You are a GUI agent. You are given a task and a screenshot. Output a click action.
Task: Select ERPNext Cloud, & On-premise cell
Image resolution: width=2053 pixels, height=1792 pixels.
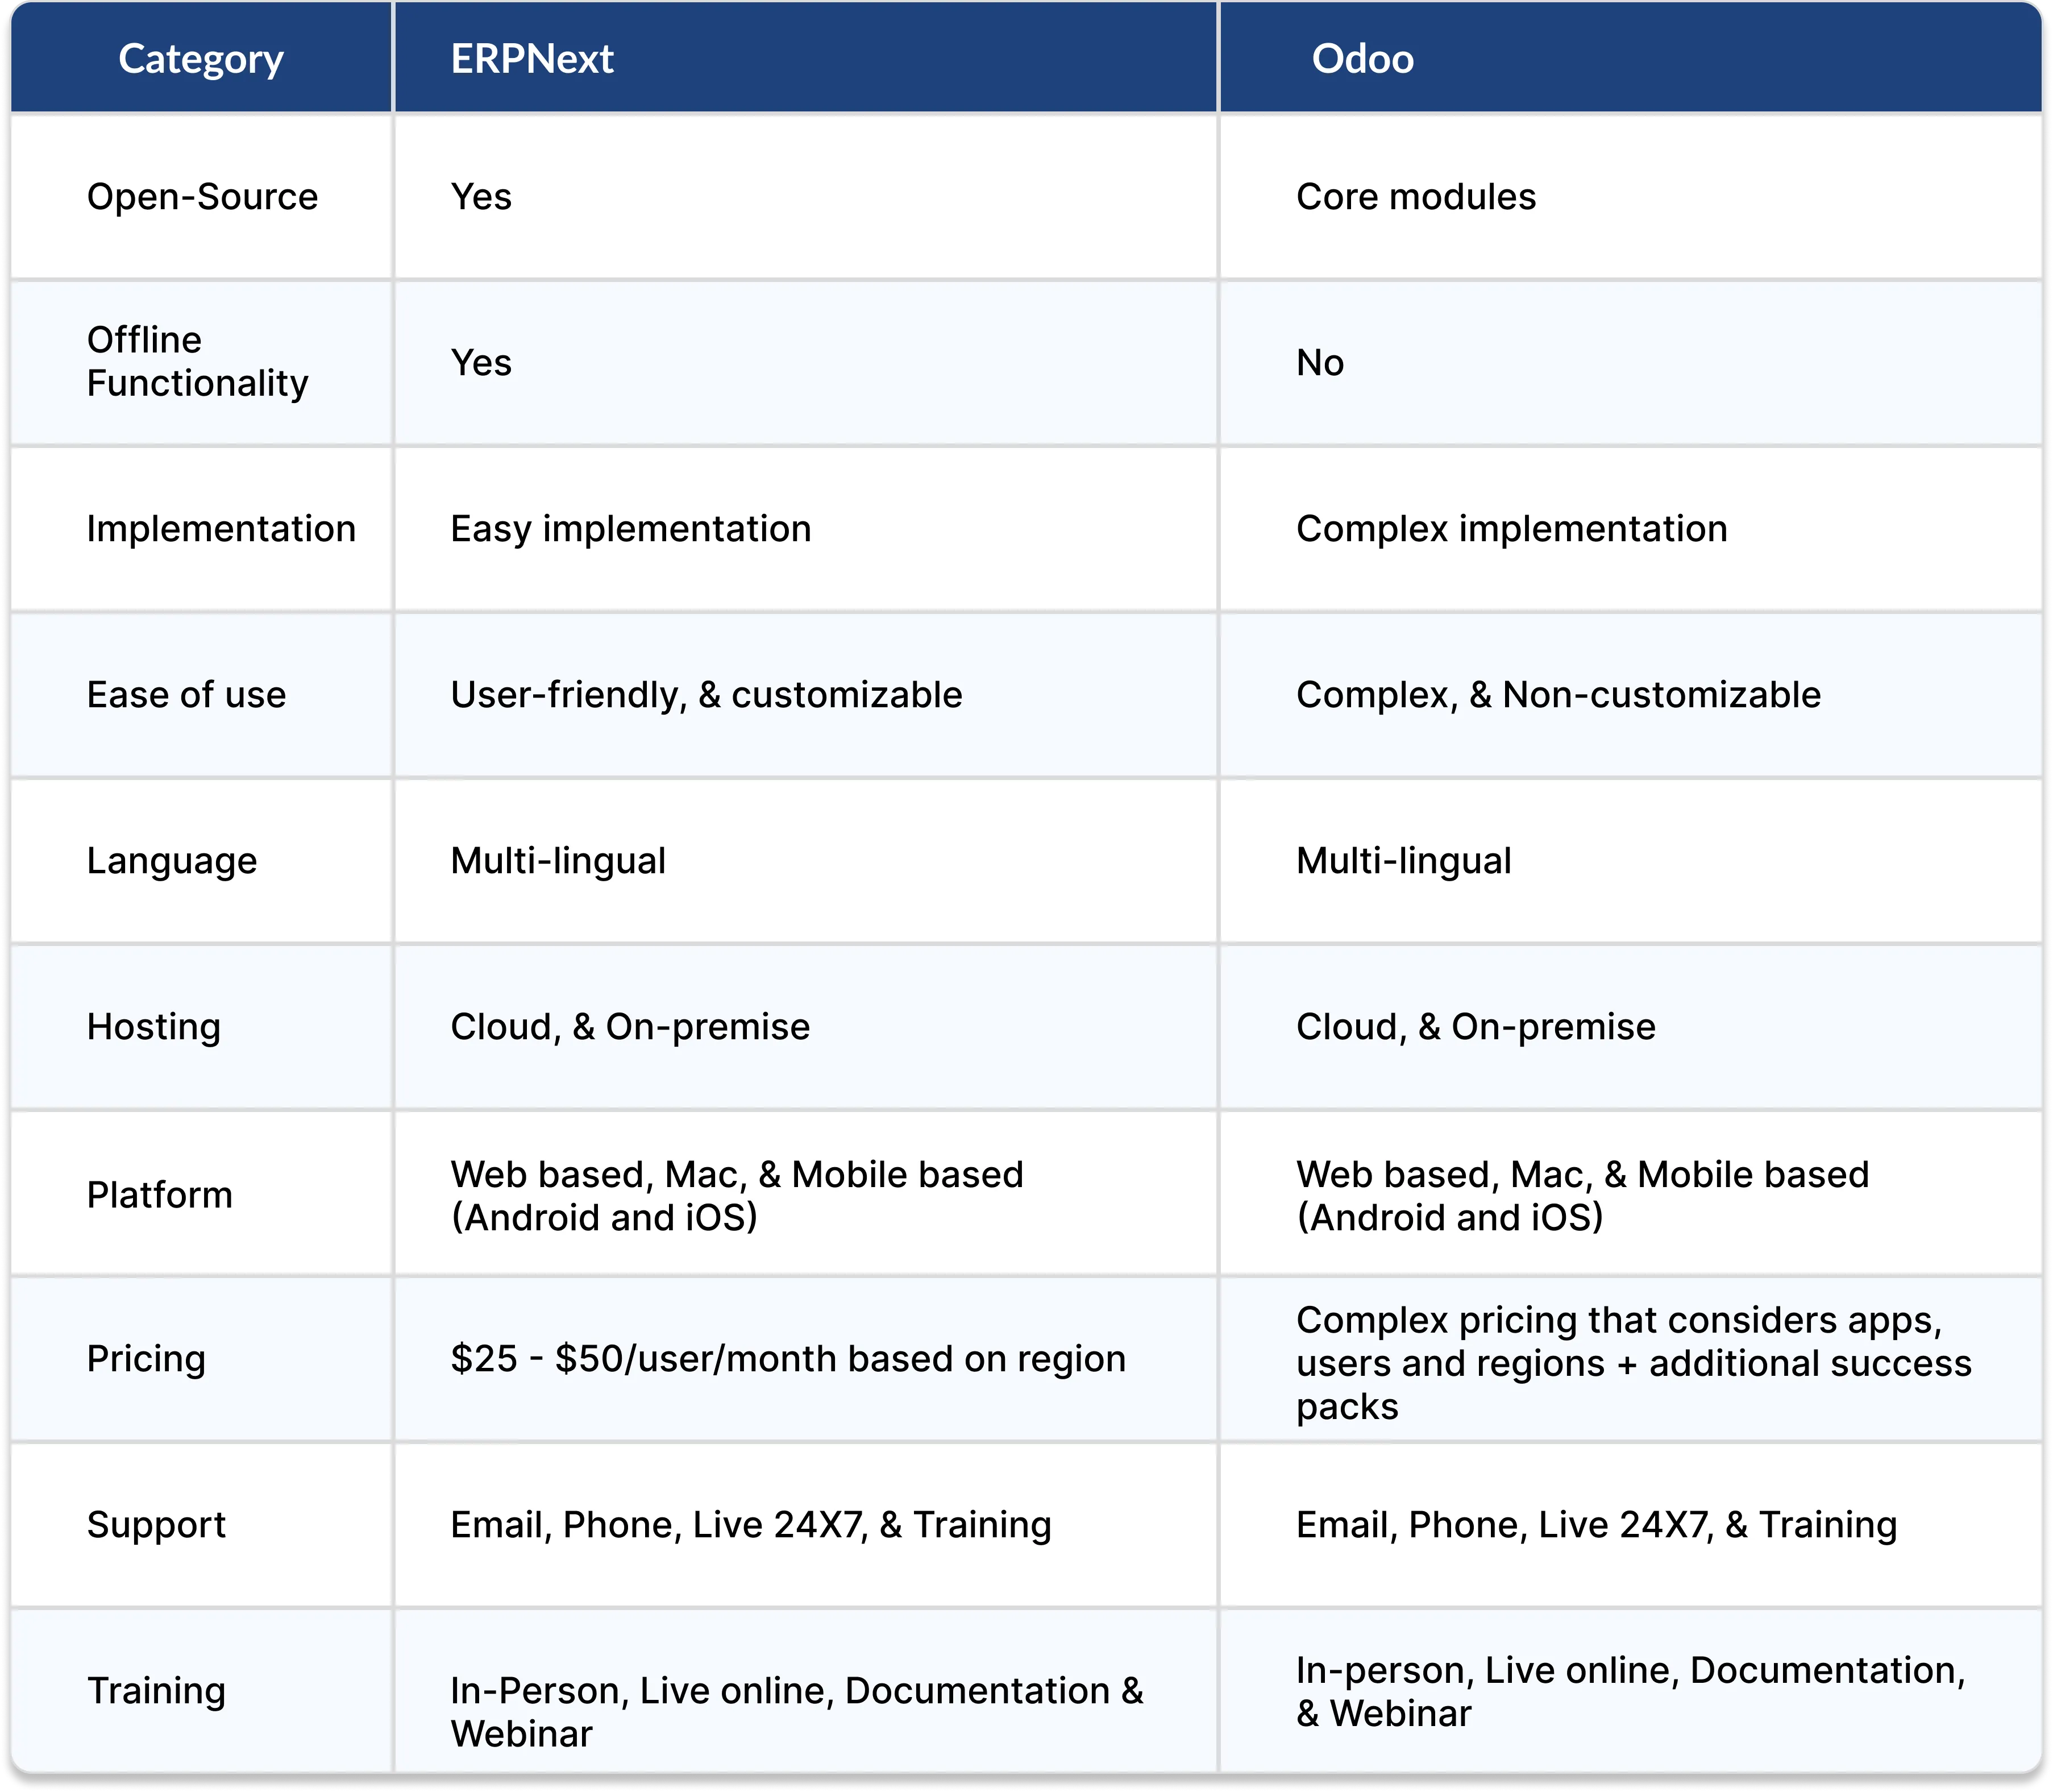630,1027
